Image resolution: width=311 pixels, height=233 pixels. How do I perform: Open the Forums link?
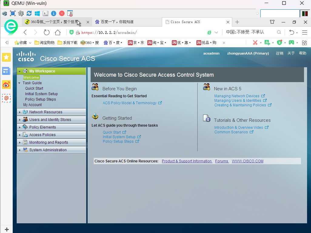coord(222,161)
